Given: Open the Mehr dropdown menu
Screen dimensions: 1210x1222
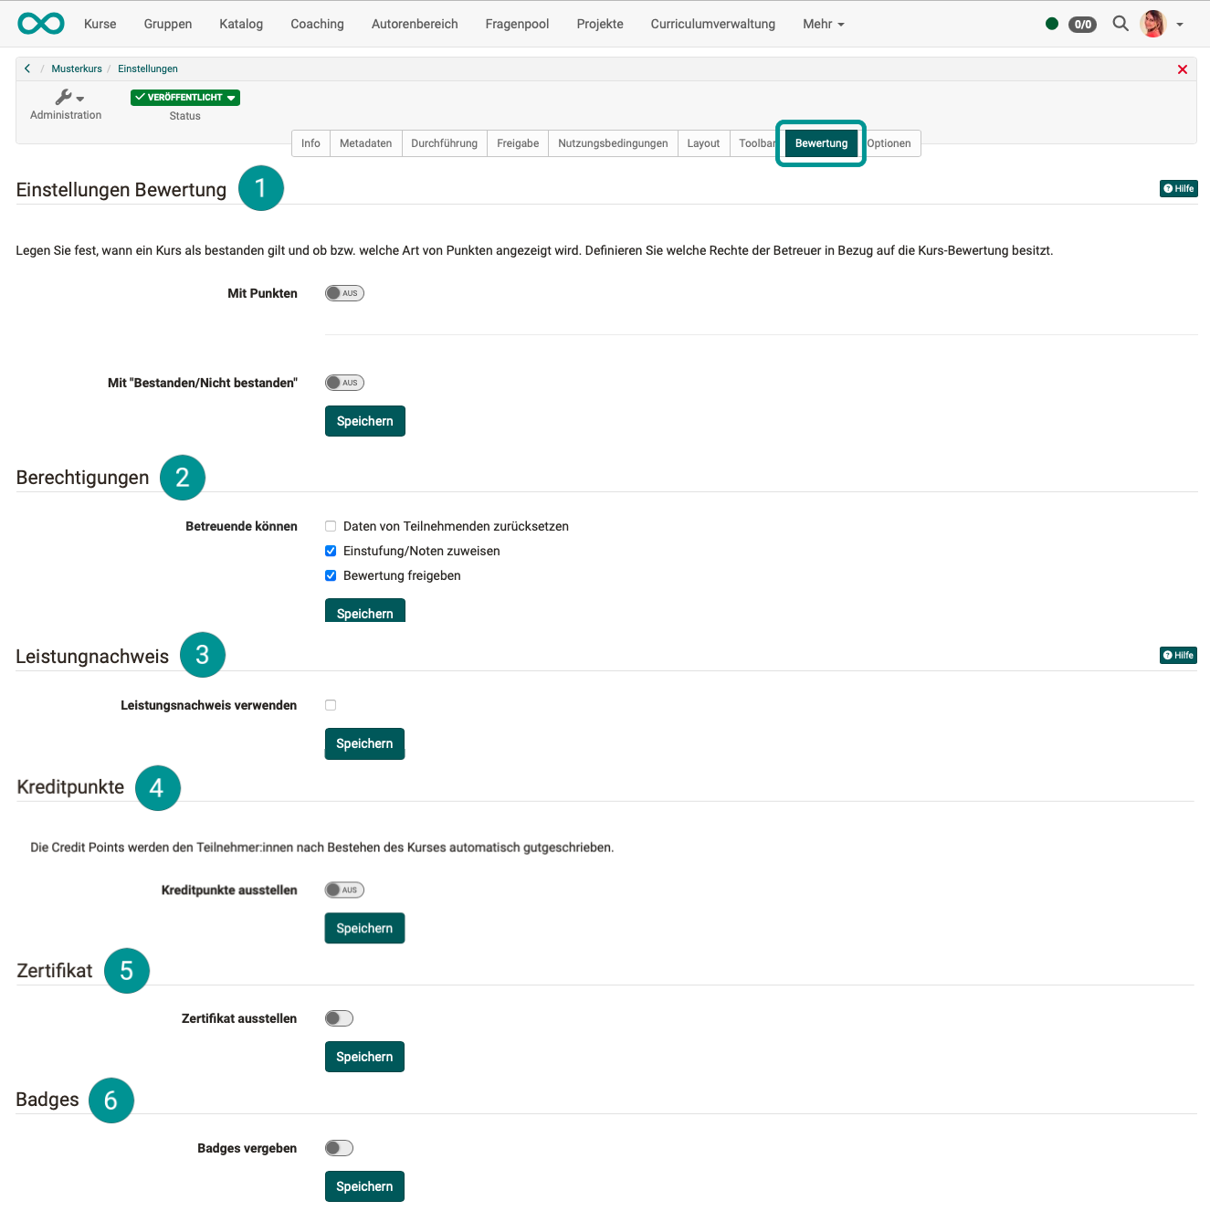Looking at the screenshot, I should pos(821,24).
